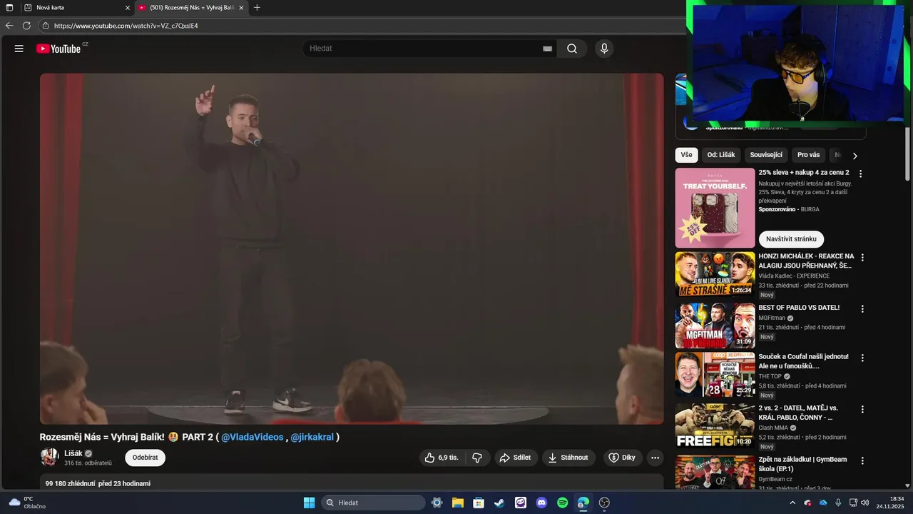This screenshot has height=514, width=913.
Task: Open more actions ellipsis under video
Action: point(655,458)
